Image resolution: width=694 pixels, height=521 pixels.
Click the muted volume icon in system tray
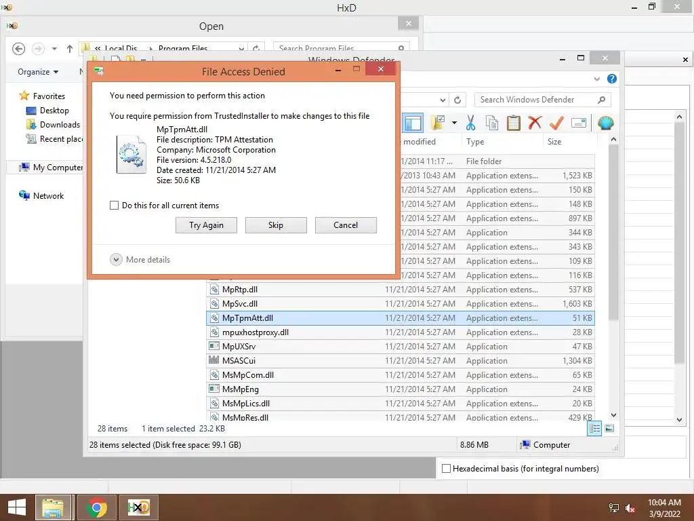[x=630, y=508]
